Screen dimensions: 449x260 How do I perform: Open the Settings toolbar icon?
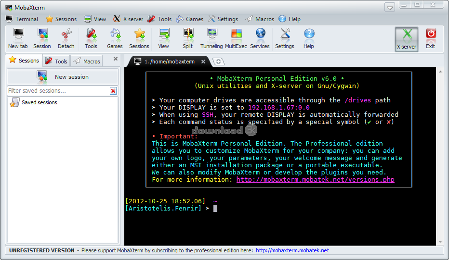coord(285,38)
